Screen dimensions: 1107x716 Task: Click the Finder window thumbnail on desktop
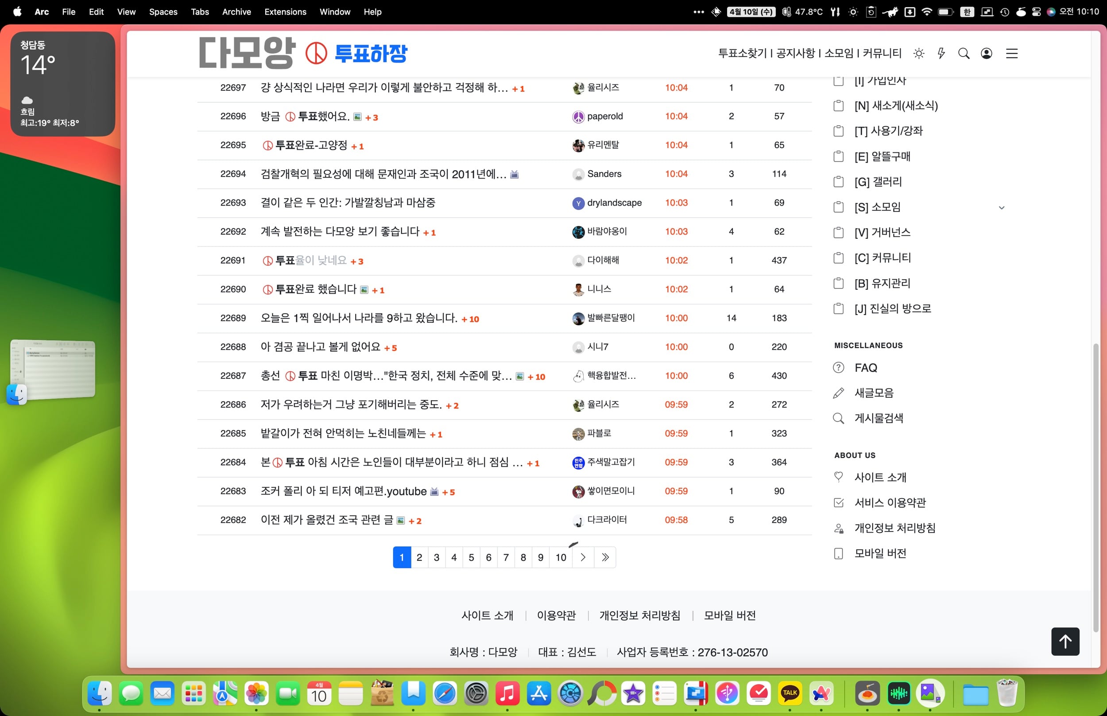pyautogui.click(x=53, y=369)
